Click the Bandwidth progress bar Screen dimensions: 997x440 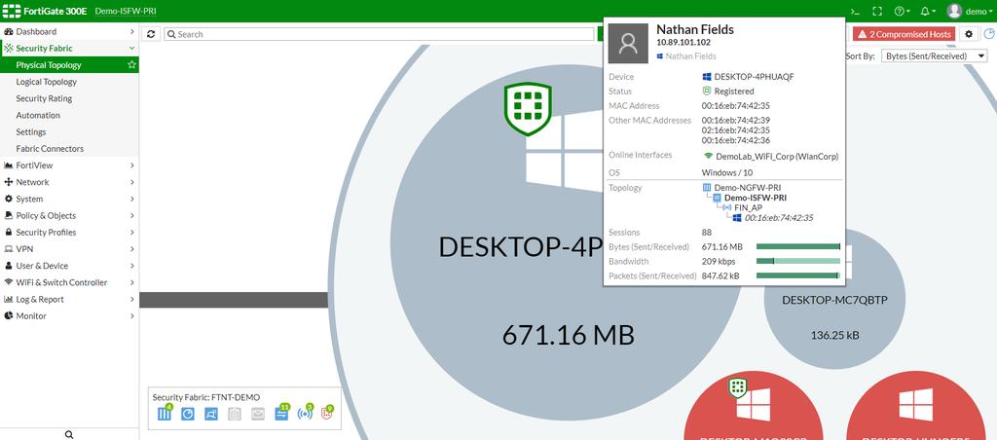point(798,261)
